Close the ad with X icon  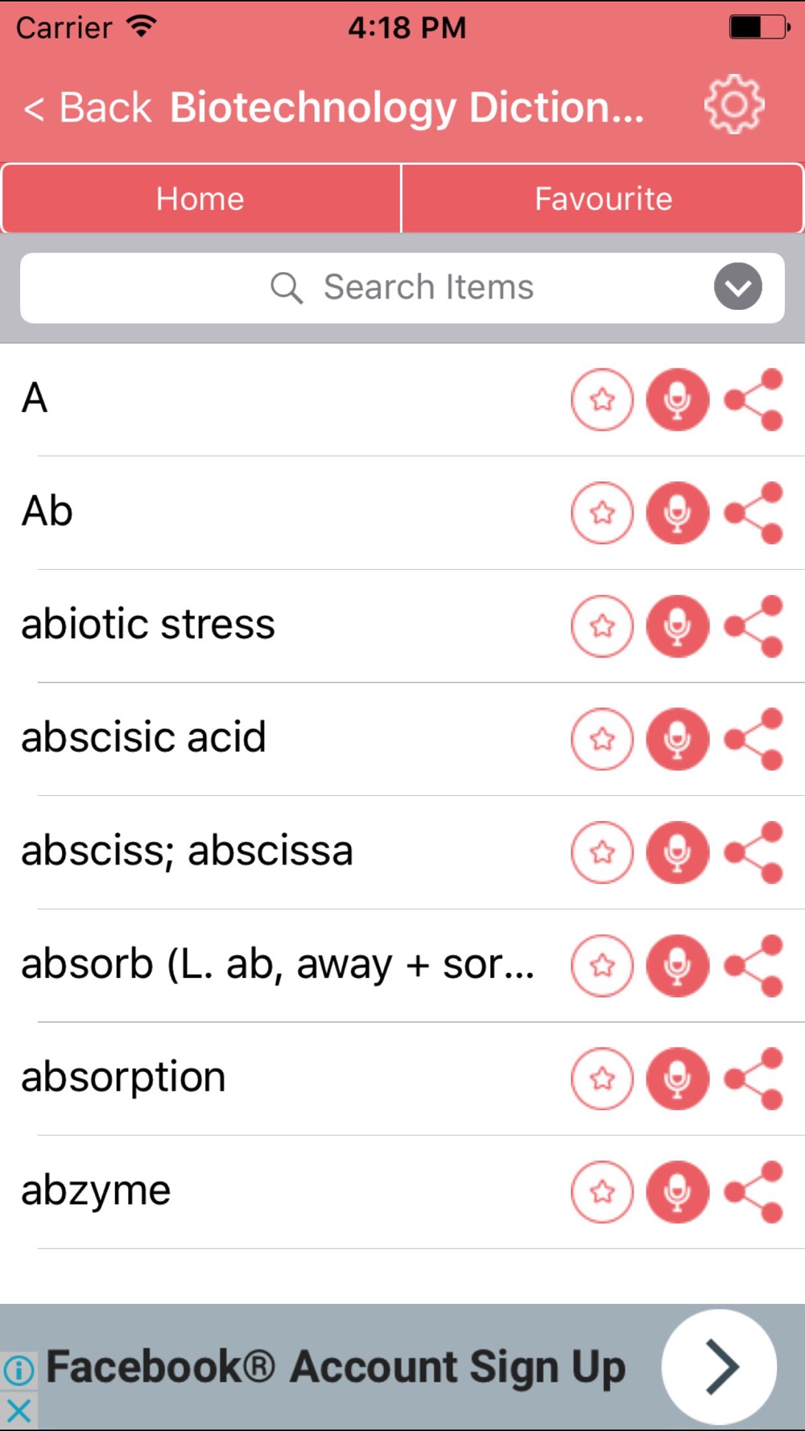pyautogui.click(x=19, y=1410)
